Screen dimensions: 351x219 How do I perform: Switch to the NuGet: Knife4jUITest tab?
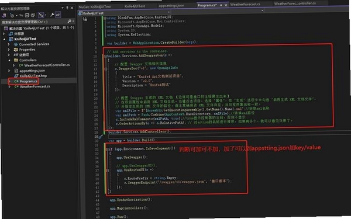coord(95,6)
